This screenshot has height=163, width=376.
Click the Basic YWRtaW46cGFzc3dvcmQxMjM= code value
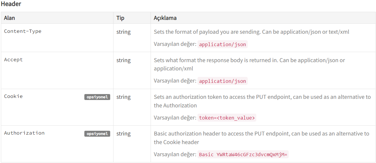243,154
